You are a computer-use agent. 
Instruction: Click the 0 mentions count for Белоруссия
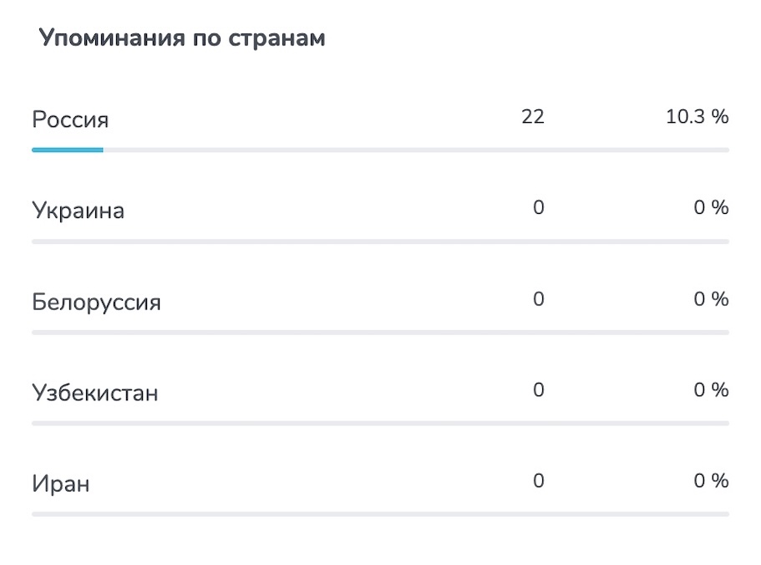[538, 298]
